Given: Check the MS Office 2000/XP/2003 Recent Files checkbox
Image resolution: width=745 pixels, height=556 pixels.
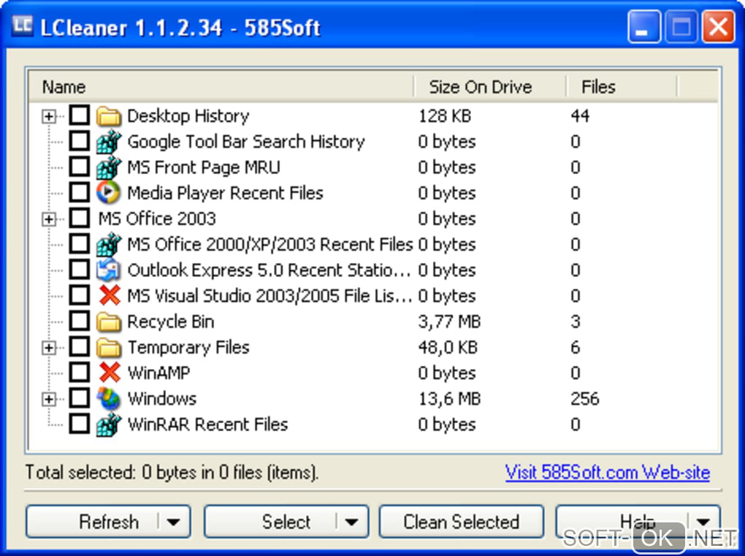Looking at the screenshot, I should click(x=79, y=244).
